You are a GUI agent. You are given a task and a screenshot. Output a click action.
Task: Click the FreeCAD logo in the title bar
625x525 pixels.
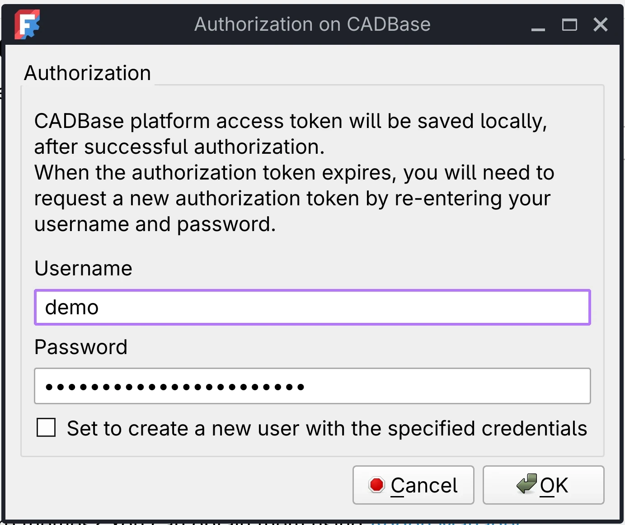26,25
